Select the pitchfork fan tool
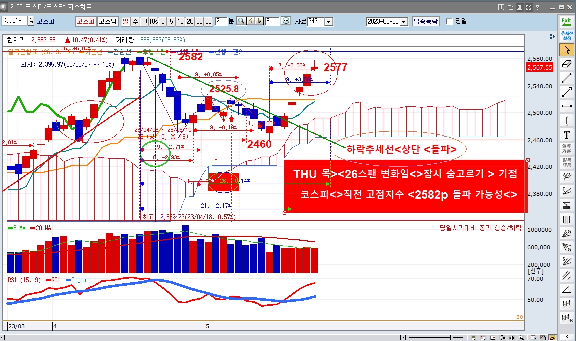This screenshot has width=576, height=341. point(566,177)
